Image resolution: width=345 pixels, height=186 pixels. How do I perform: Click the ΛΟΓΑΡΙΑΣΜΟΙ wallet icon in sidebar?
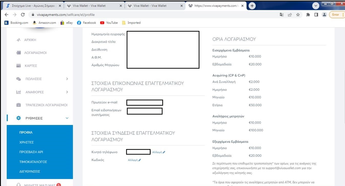18,53
